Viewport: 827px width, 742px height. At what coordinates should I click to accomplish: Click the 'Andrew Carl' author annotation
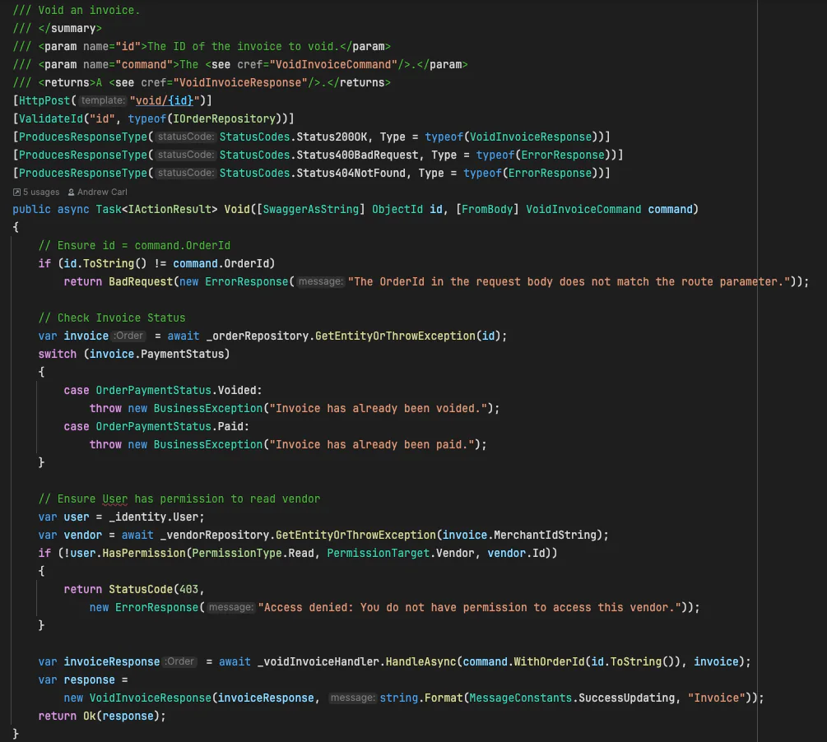click(x=102, y=192)
